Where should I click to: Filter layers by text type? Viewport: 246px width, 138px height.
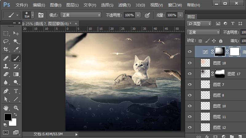pos(233,24)
